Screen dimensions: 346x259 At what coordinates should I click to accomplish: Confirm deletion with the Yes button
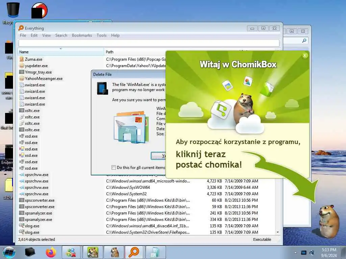[x=158, y=156]
